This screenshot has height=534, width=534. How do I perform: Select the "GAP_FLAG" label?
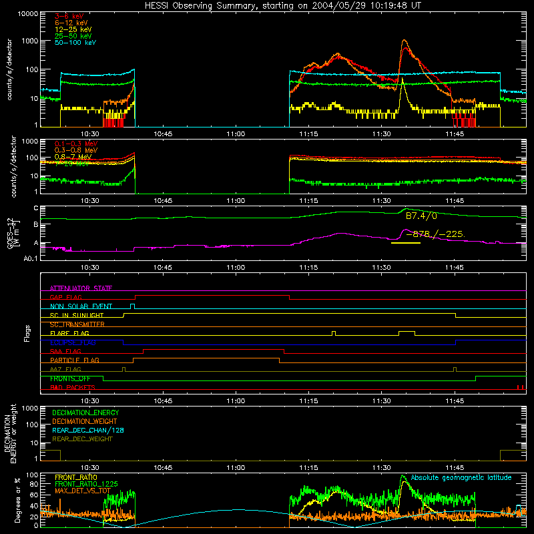pos(65,297)
